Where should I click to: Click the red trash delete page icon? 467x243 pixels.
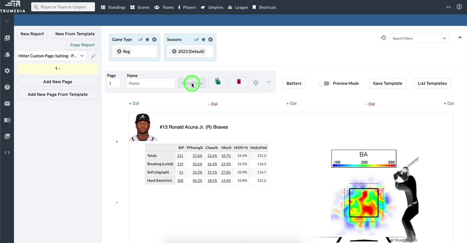tap(239, 82)
